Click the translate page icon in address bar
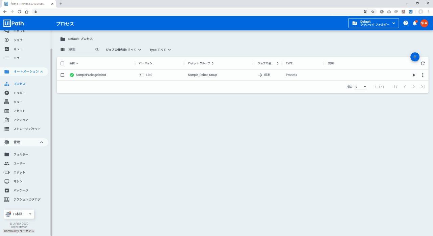 point(365,11)
